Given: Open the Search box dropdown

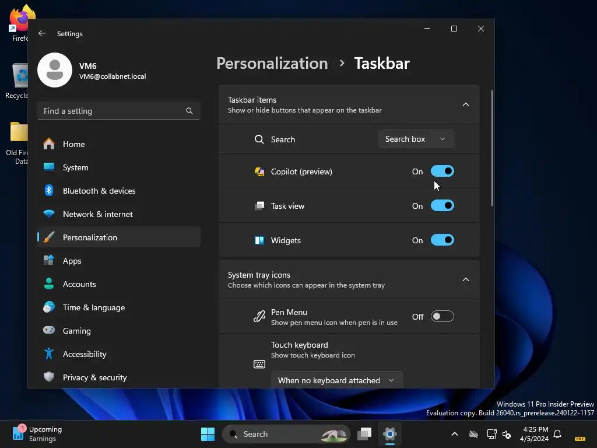Looking at the screenshot, I should pos(416,139).
